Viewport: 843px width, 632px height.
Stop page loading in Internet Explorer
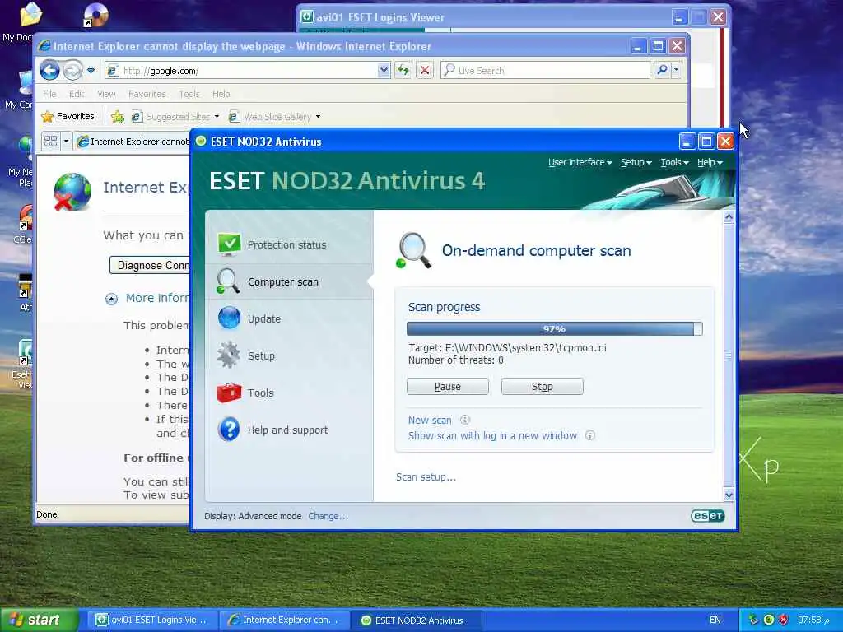click(x=425, y=71)
